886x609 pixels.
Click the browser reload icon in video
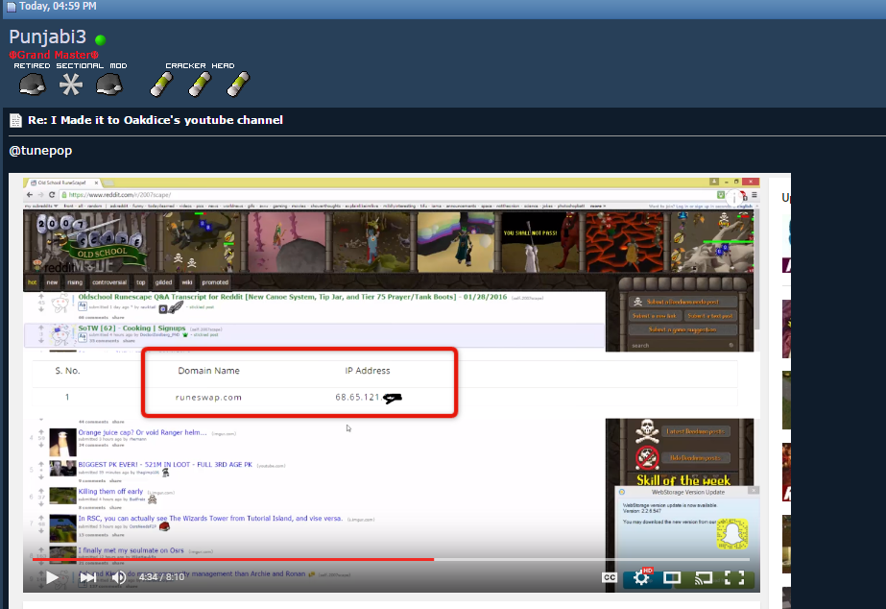coord(52,195)
